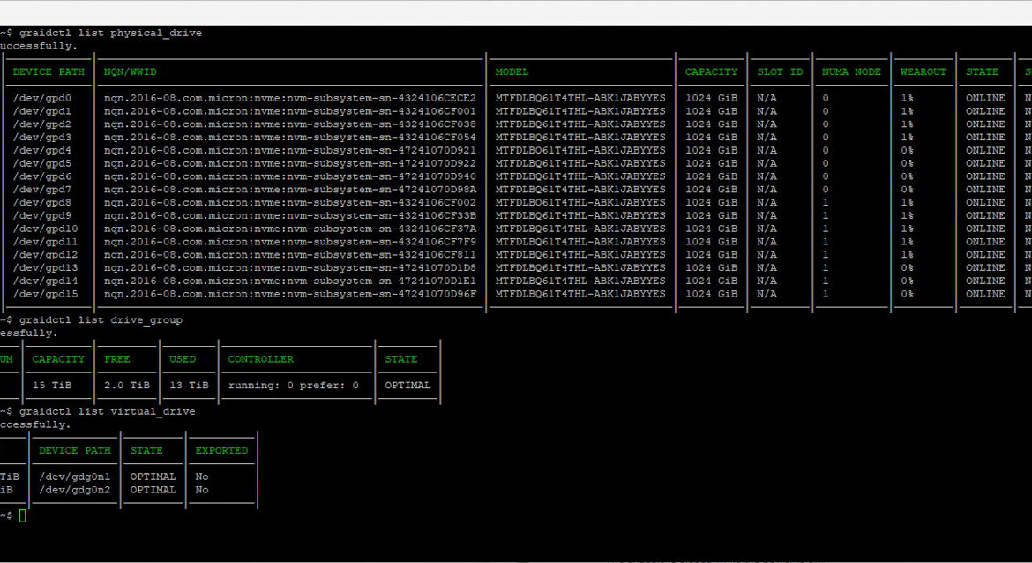
Task: Select the /dev/gpd15 device path text
Action: pos(45,294)
